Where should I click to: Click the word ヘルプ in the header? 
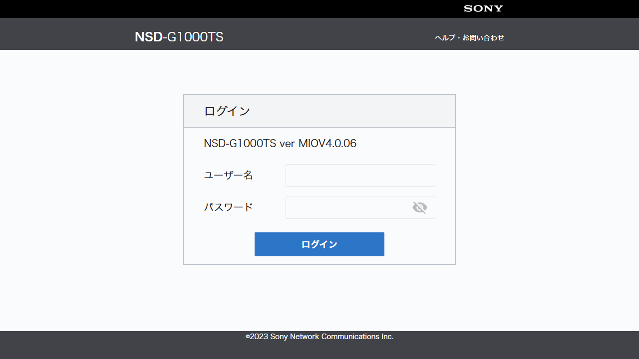(444, 38)
